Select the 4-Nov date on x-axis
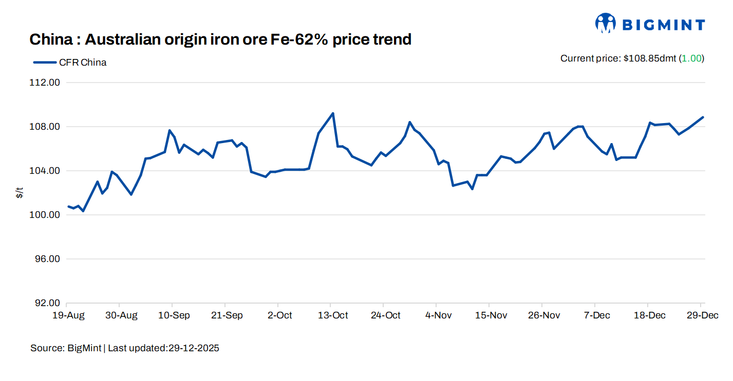 439,315
